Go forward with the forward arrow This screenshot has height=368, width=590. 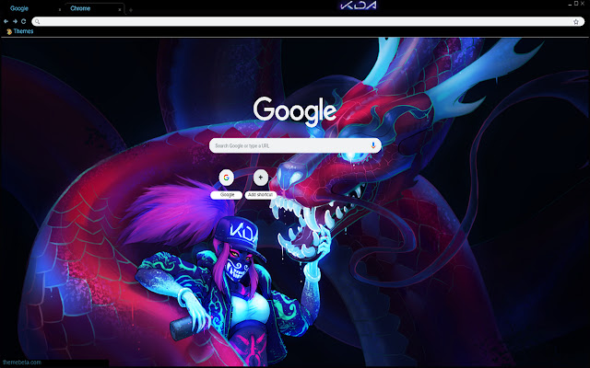pyautogui.click(x=15, y=21)
